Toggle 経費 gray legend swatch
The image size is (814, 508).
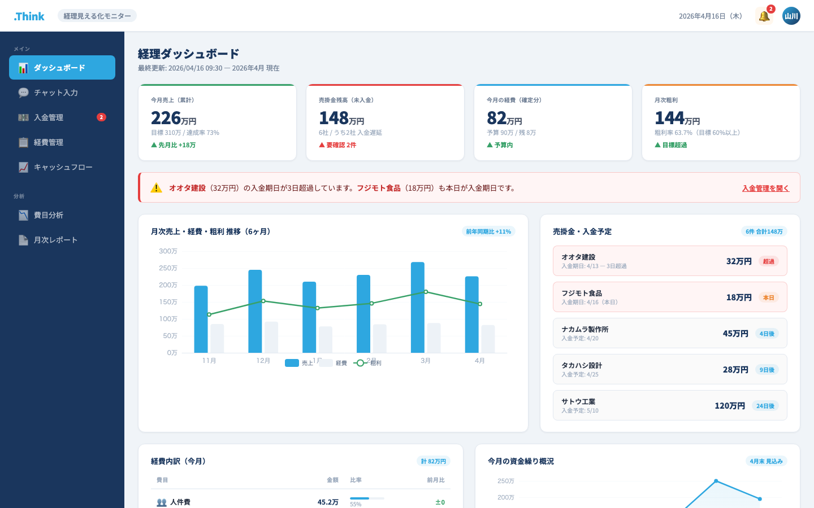(x=326, y=363)
